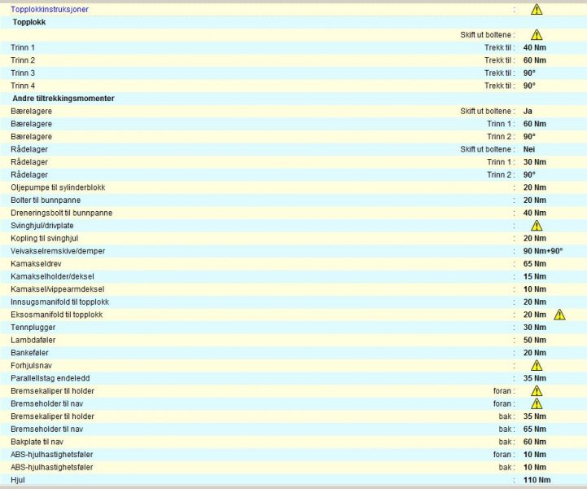Click warning icon for Topplokk Skift ut boltene
This screenshot has width=587, height=489.
pos(537,35)
